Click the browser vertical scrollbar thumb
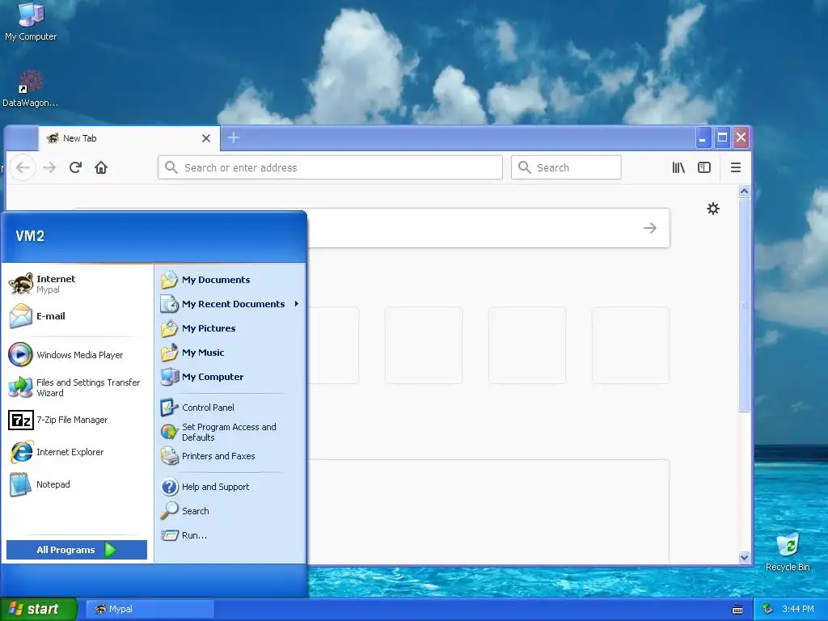 coord(745,305)
